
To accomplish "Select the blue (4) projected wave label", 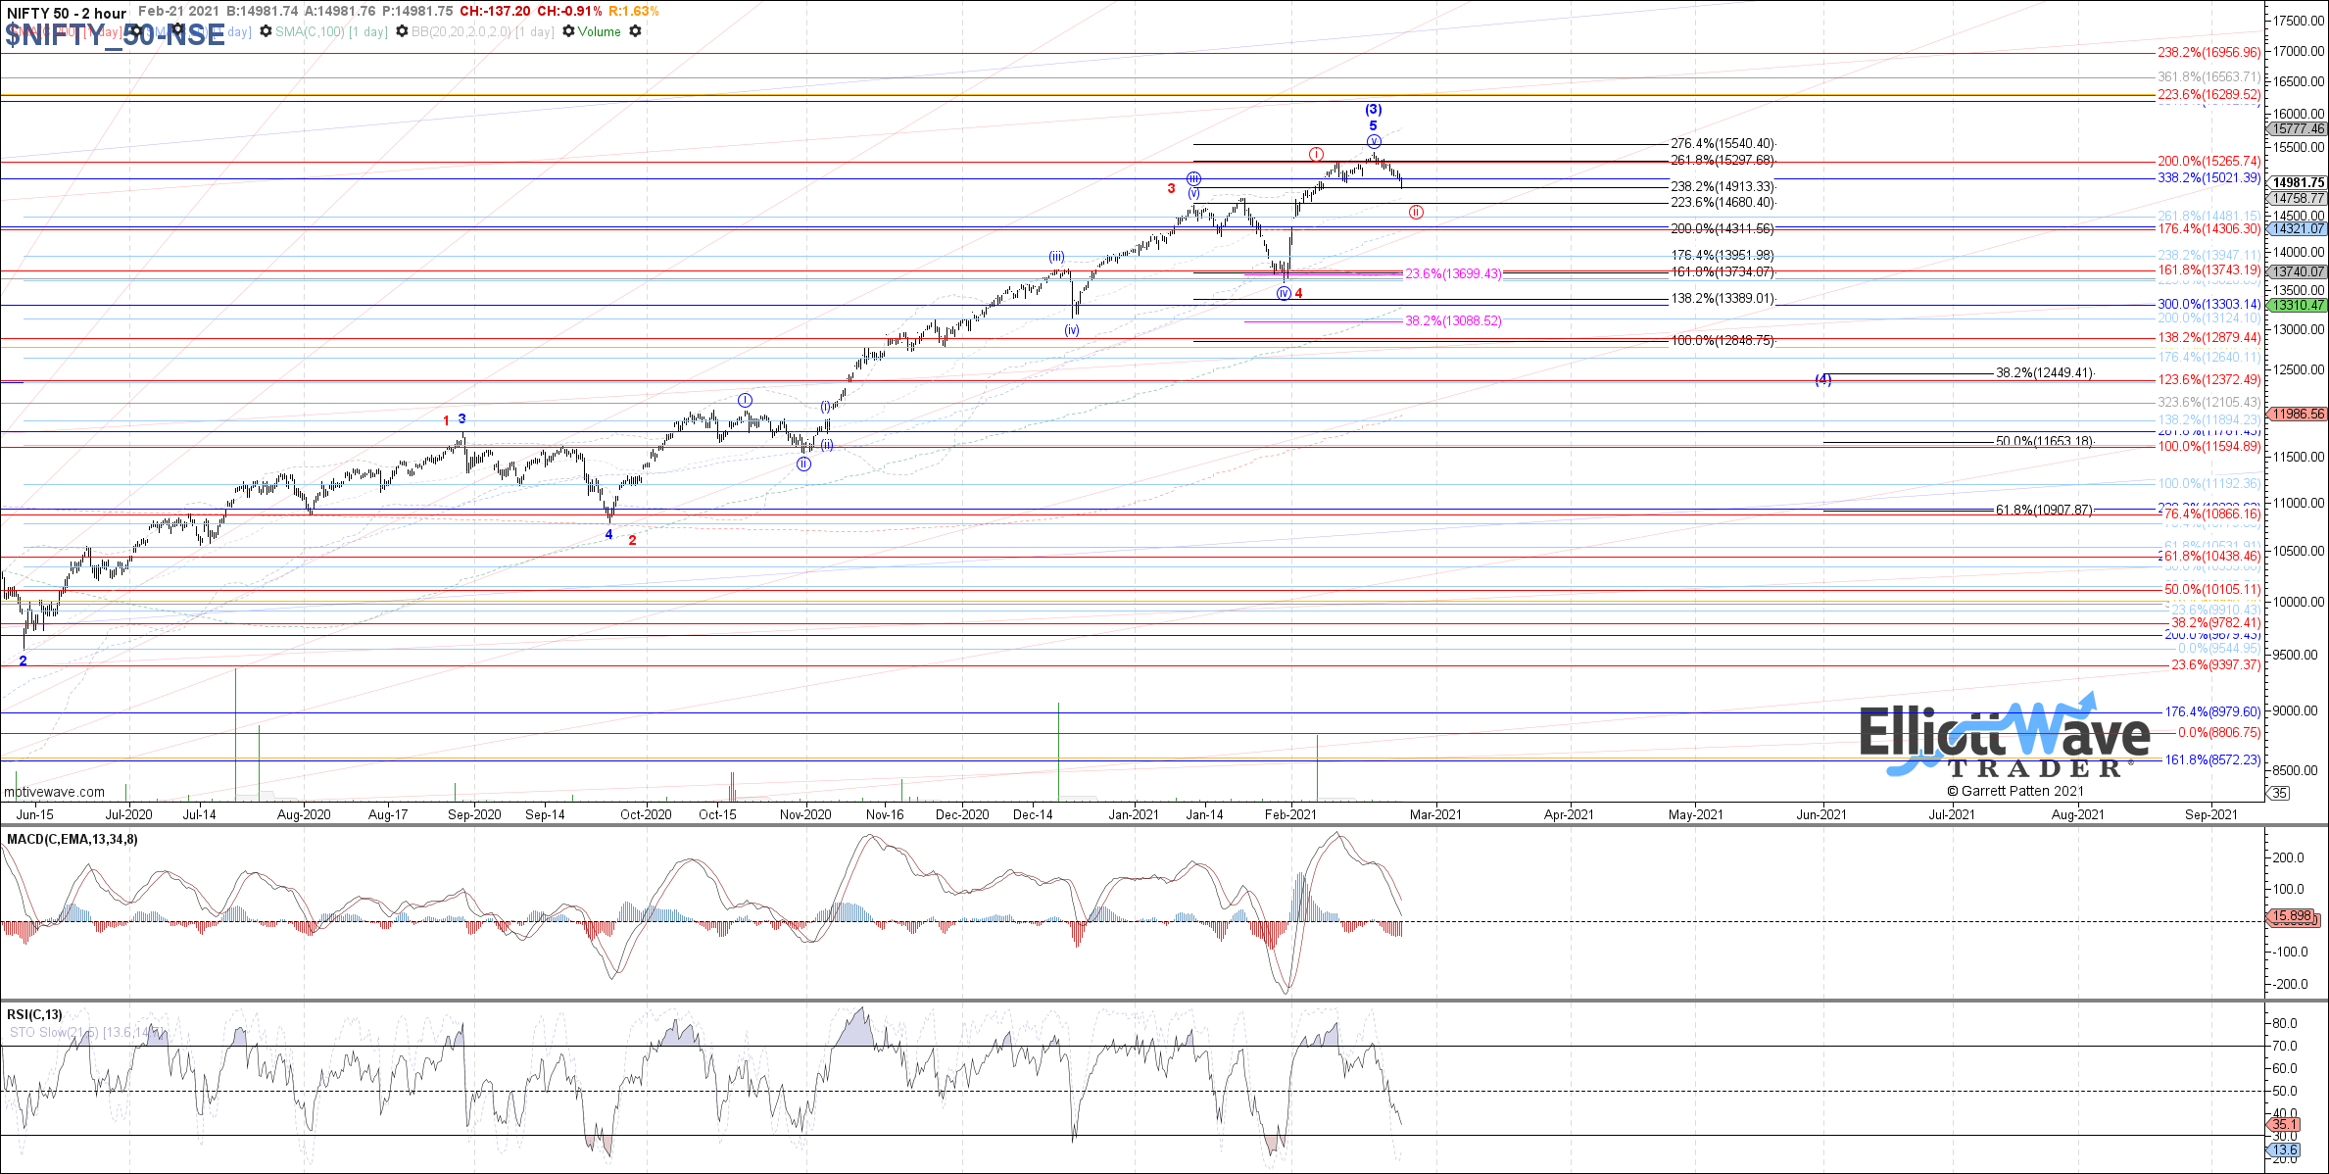I will (x=1823, y=379).
